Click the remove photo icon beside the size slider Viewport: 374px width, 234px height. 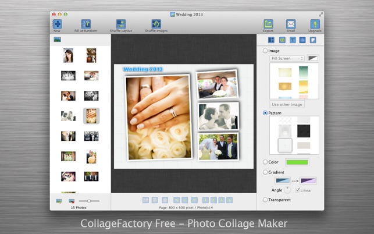pos(72,201)
